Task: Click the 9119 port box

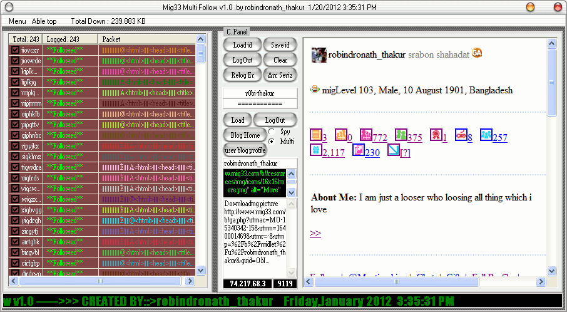Action: (x=285, y=283)
